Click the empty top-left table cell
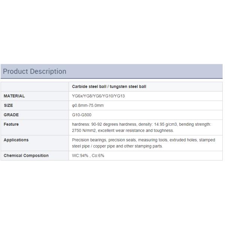This screenshot has width=225, height=225. pyautogui.click(x=34, y=86)
